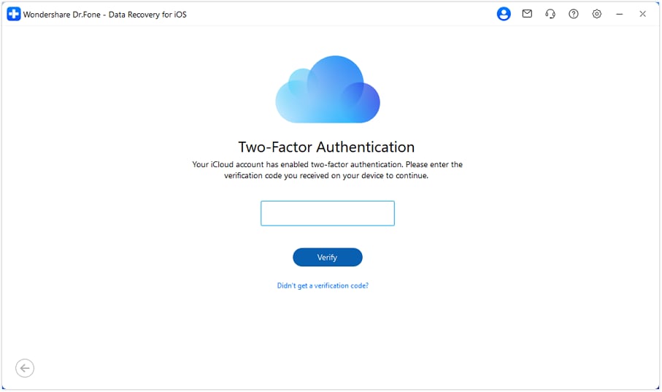
Task: Click the "Two-Factor Authentication" heading
Action: coord(326,147)
